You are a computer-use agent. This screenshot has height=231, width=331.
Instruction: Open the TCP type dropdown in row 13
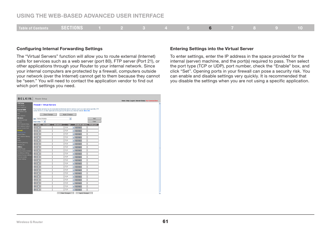[69, 167]
